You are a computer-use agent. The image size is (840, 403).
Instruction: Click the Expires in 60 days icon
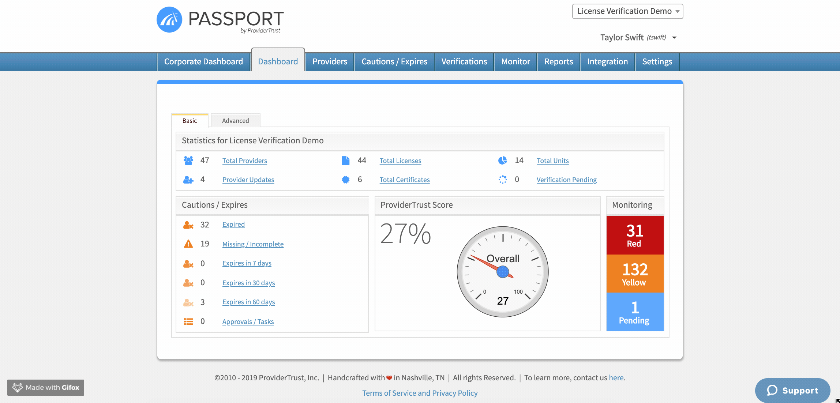coord(188,302)
